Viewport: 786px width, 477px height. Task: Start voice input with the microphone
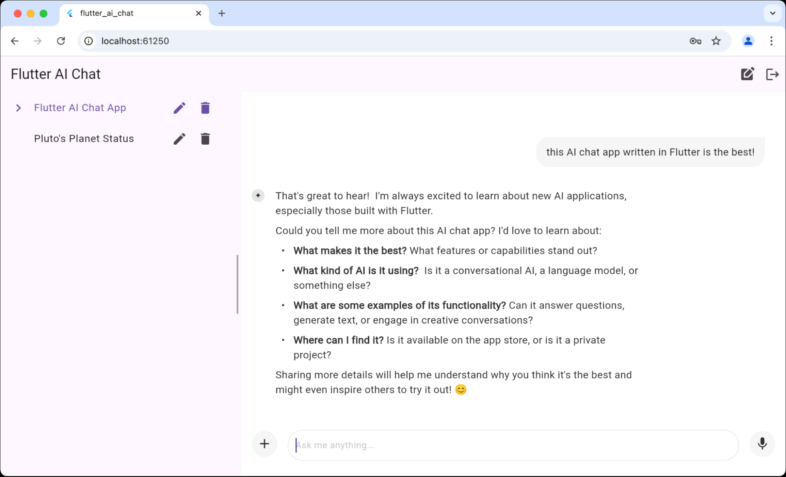pyautogui.click(x=762, y=444)
